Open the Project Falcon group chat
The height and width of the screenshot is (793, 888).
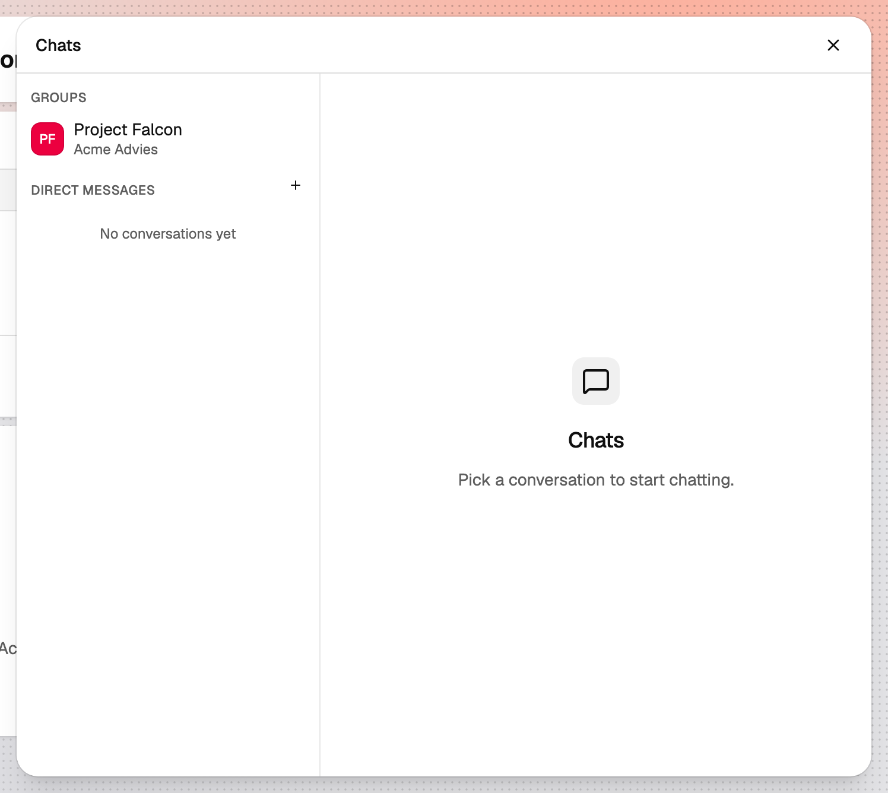tap(168, 139)
